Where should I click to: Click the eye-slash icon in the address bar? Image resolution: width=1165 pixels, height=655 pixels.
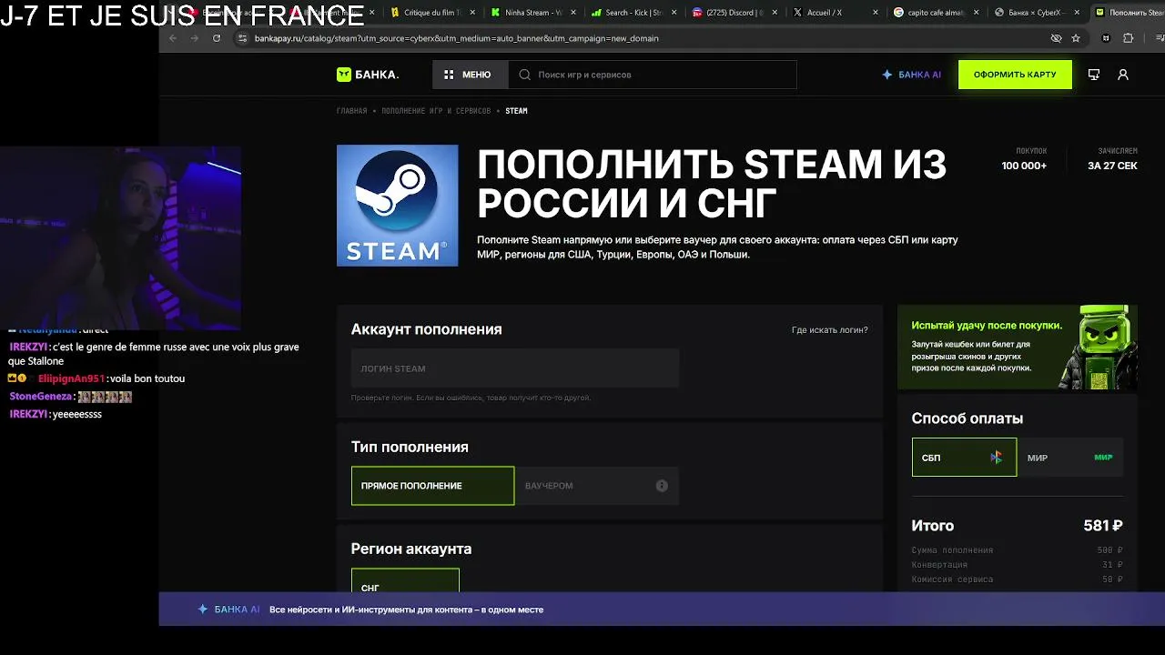tap(1056, 38)
